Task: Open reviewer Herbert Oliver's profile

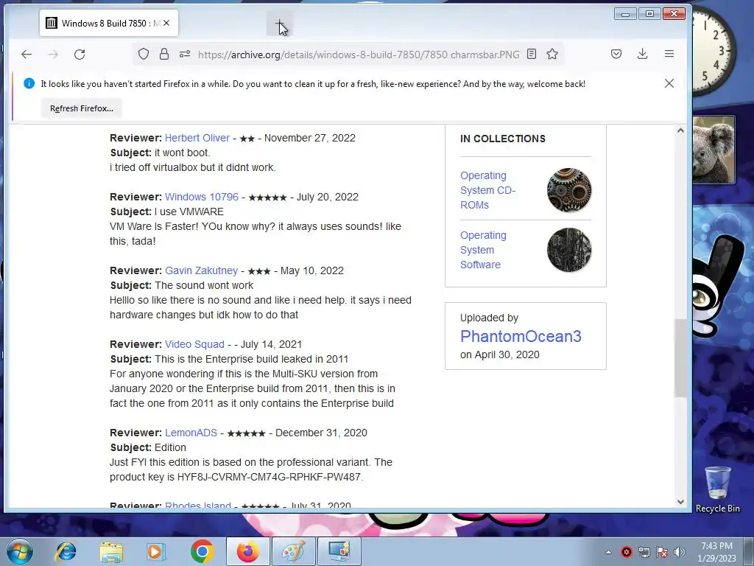Action: pyautogui.click(x=197, y=138)
